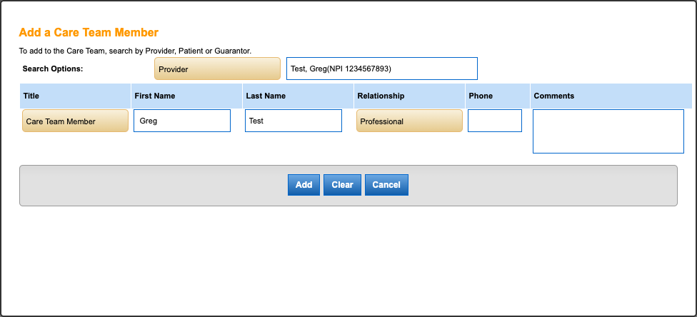Click the Search Options label
The height and width of the screenshot is (317, 697).
pyautogui.click(x=53, y=69)
